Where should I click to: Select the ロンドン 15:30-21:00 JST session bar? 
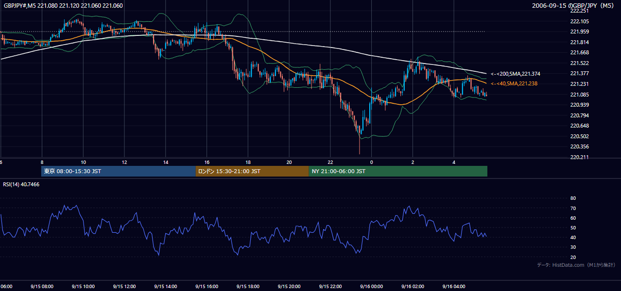point(252,171)
